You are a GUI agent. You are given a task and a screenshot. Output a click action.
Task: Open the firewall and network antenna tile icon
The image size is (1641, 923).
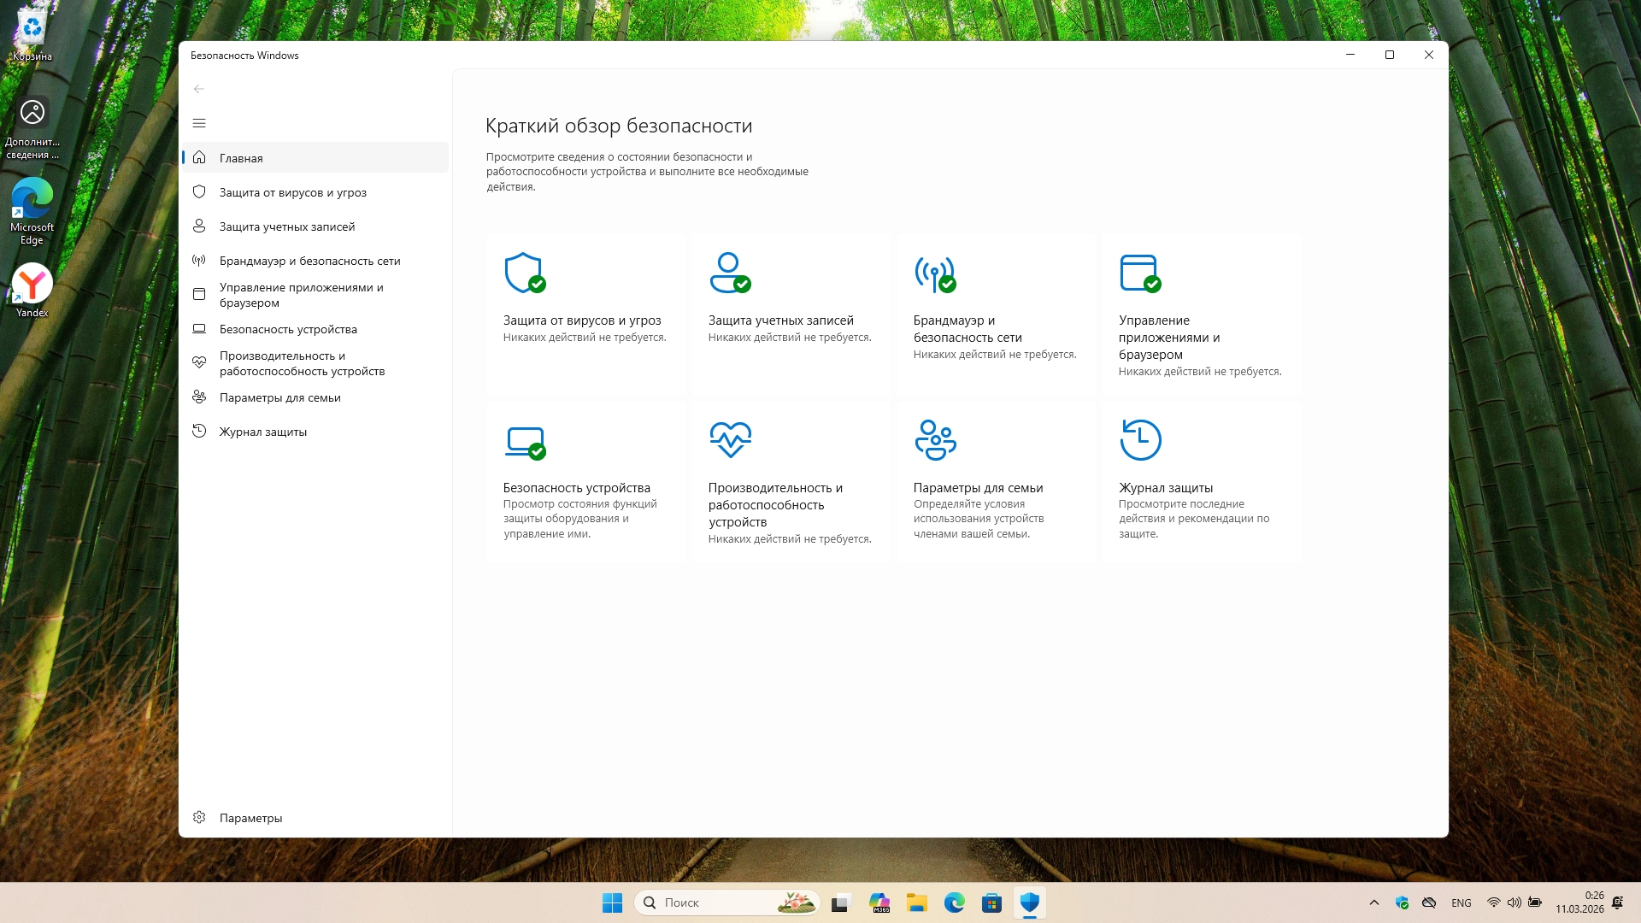coord(934,273)
